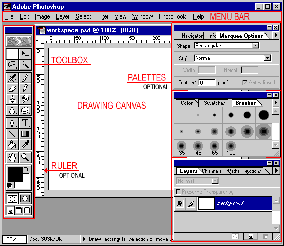284x246 pixels.
Task: Switch to Standard selection mode
Action: [x=12, y=199]
